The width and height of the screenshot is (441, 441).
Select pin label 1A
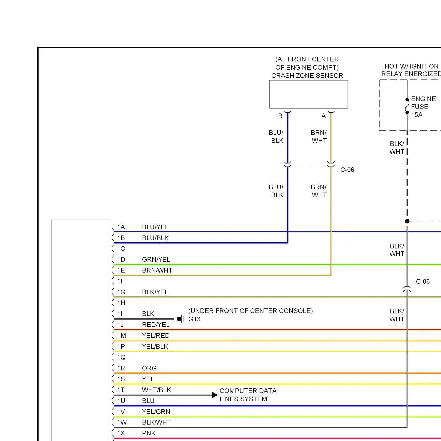[121, 227]
